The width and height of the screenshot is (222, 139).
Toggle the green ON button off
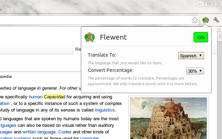201,37
